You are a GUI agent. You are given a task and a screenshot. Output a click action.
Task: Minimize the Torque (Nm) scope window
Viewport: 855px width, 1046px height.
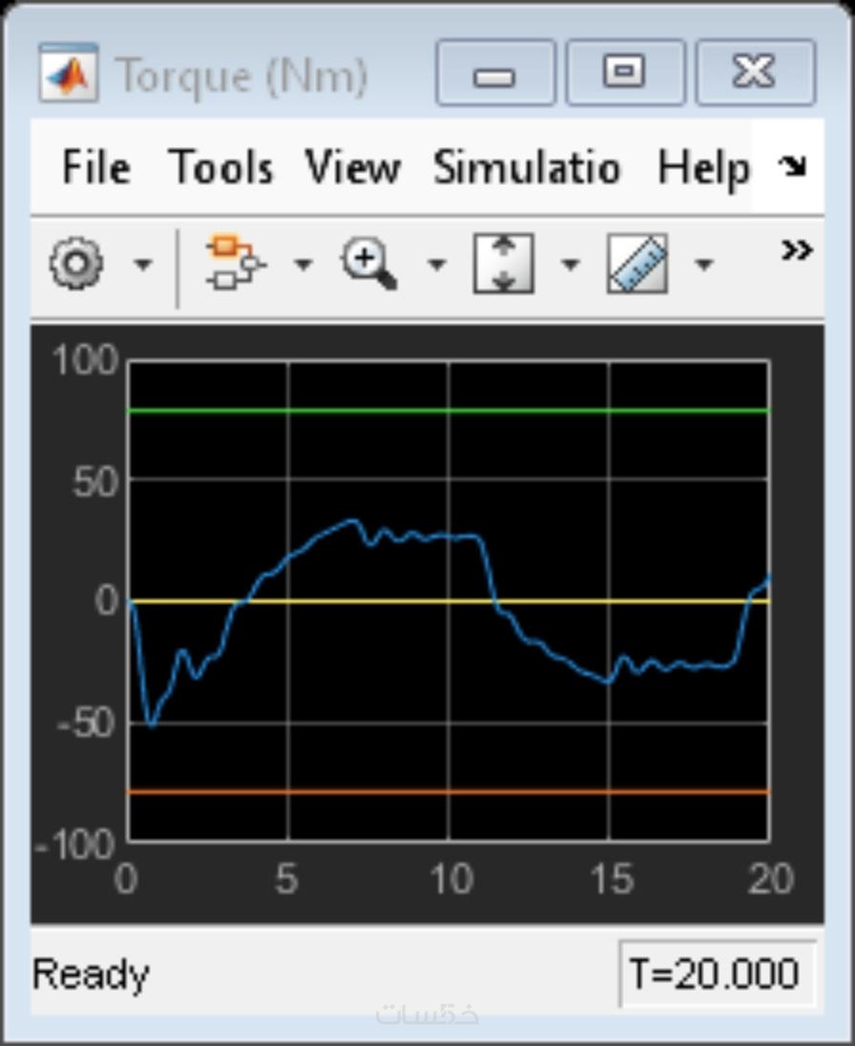[495, 72]
